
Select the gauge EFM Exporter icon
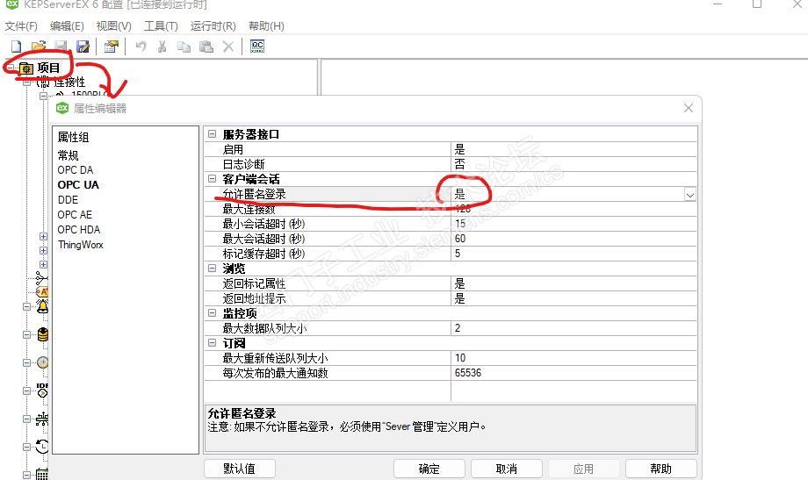43,362
